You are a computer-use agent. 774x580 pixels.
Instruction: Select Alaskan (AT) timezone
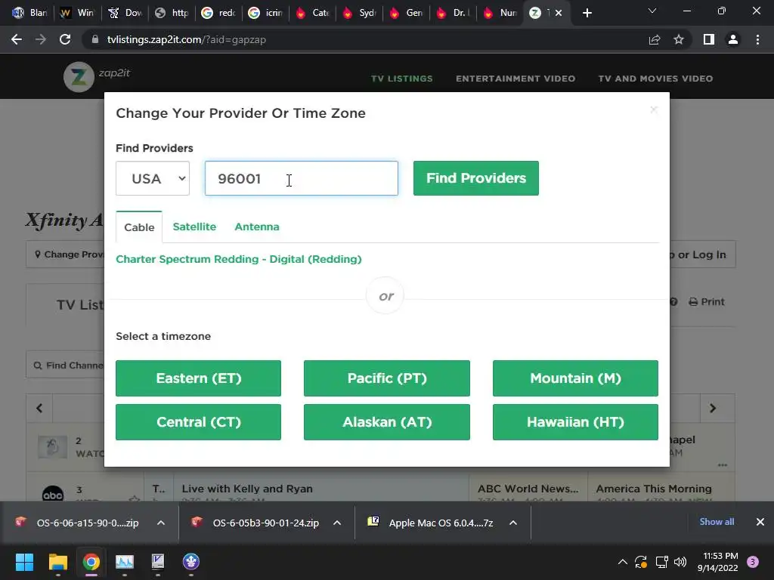click(386, 422)
